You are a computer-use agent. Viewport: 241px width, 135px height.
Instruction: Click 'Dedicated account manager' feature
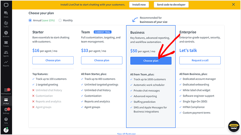(x=199, y=79)
